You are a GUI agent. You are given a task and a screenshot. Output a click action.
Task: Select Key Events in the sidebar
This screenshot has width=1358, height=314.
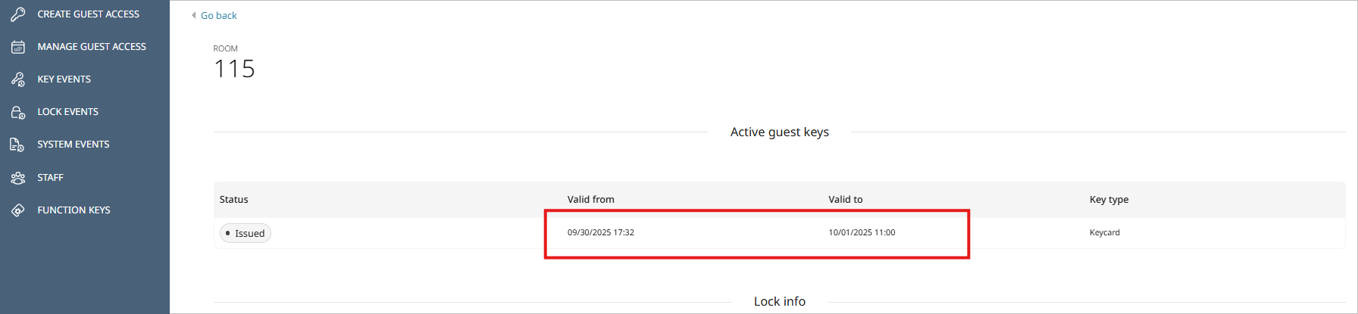(64, 79)
